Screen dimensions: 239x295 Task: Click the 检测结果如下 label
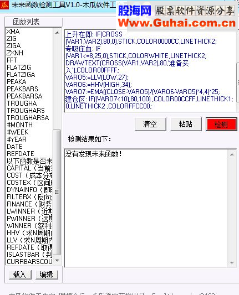[x=89, y=139]
